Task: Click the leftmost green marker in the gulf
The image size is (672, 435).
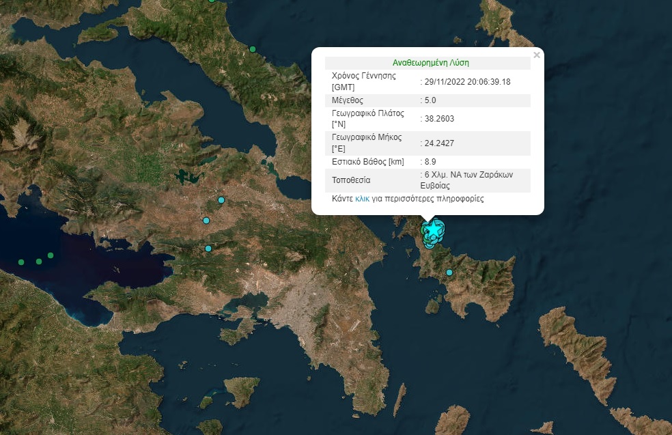Action: tap(21, 262)
